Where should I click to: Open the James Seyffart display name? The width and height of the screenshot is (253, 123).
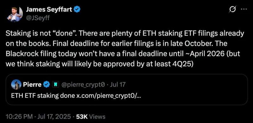[x=49, y=10]
